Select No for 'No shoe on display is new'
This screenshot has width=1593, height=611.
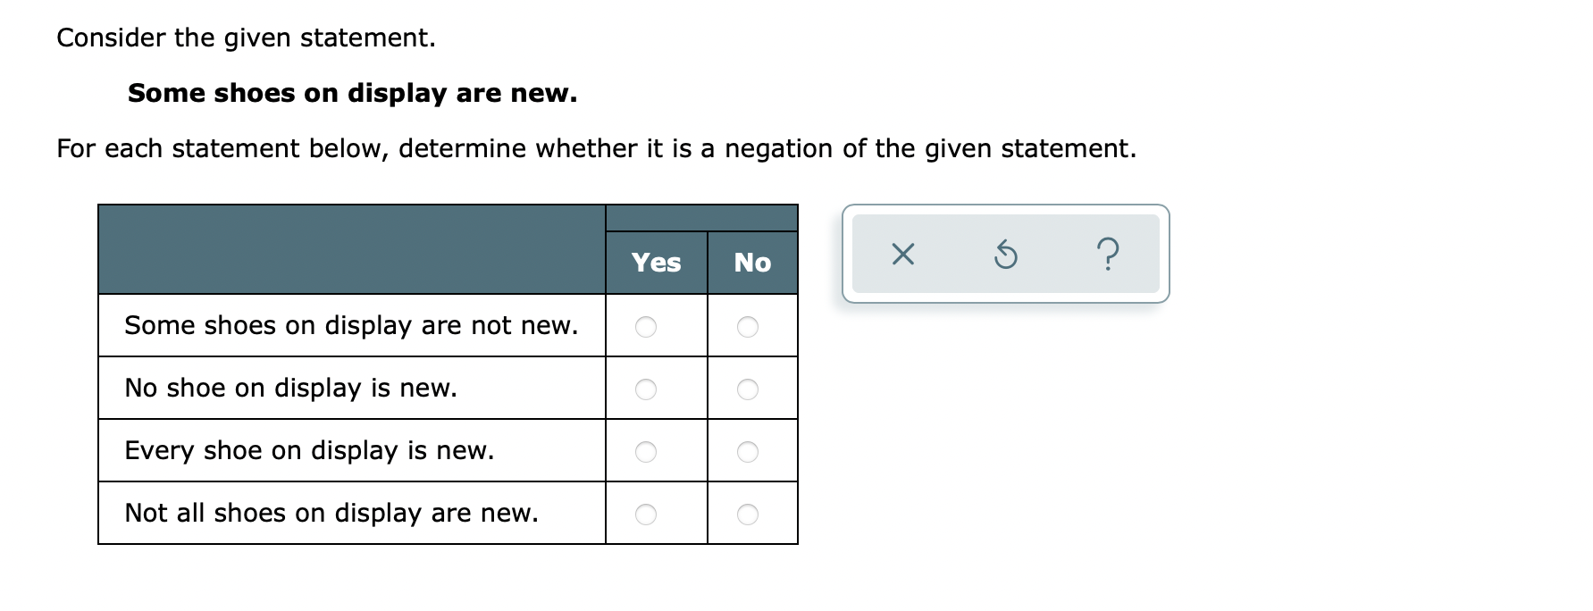748,388
